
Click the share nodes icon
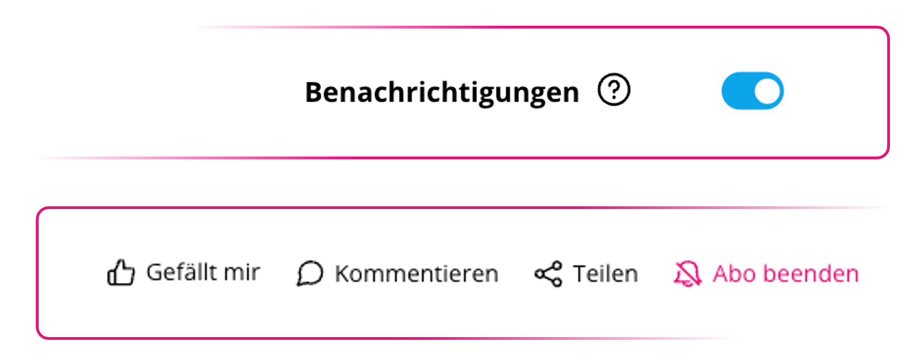pos(548,274)
